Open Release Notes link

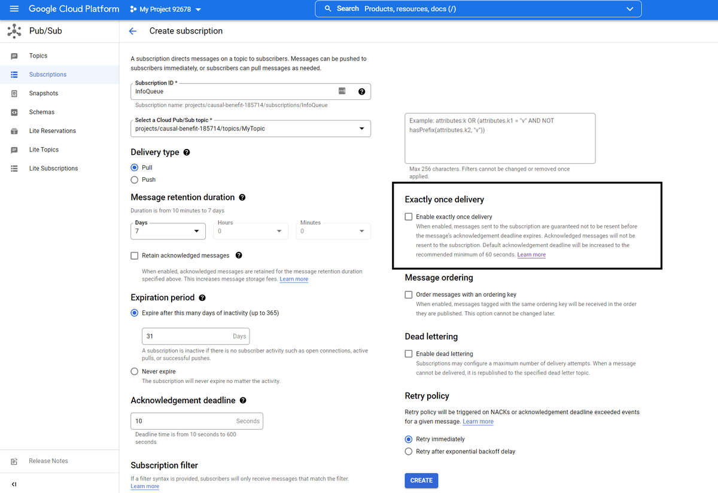(x=48, y=461)
